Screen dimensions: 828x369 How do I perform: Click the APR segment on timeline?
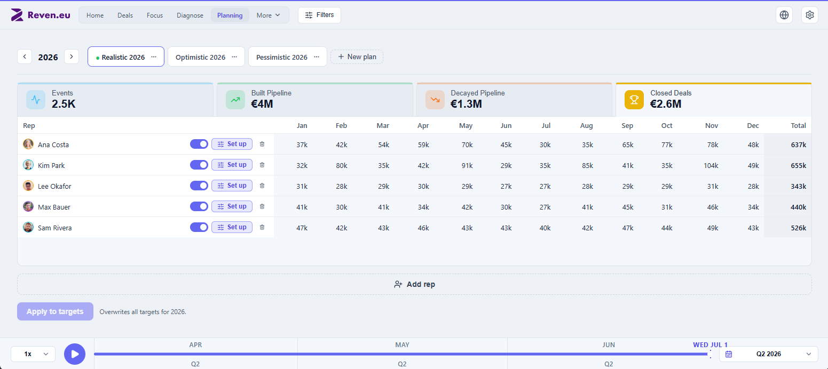[x=196, y=345]
